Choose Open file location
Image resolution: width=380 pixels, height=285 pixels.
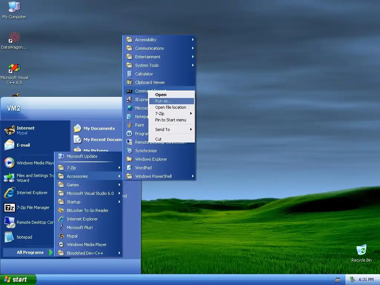point(171,107)
